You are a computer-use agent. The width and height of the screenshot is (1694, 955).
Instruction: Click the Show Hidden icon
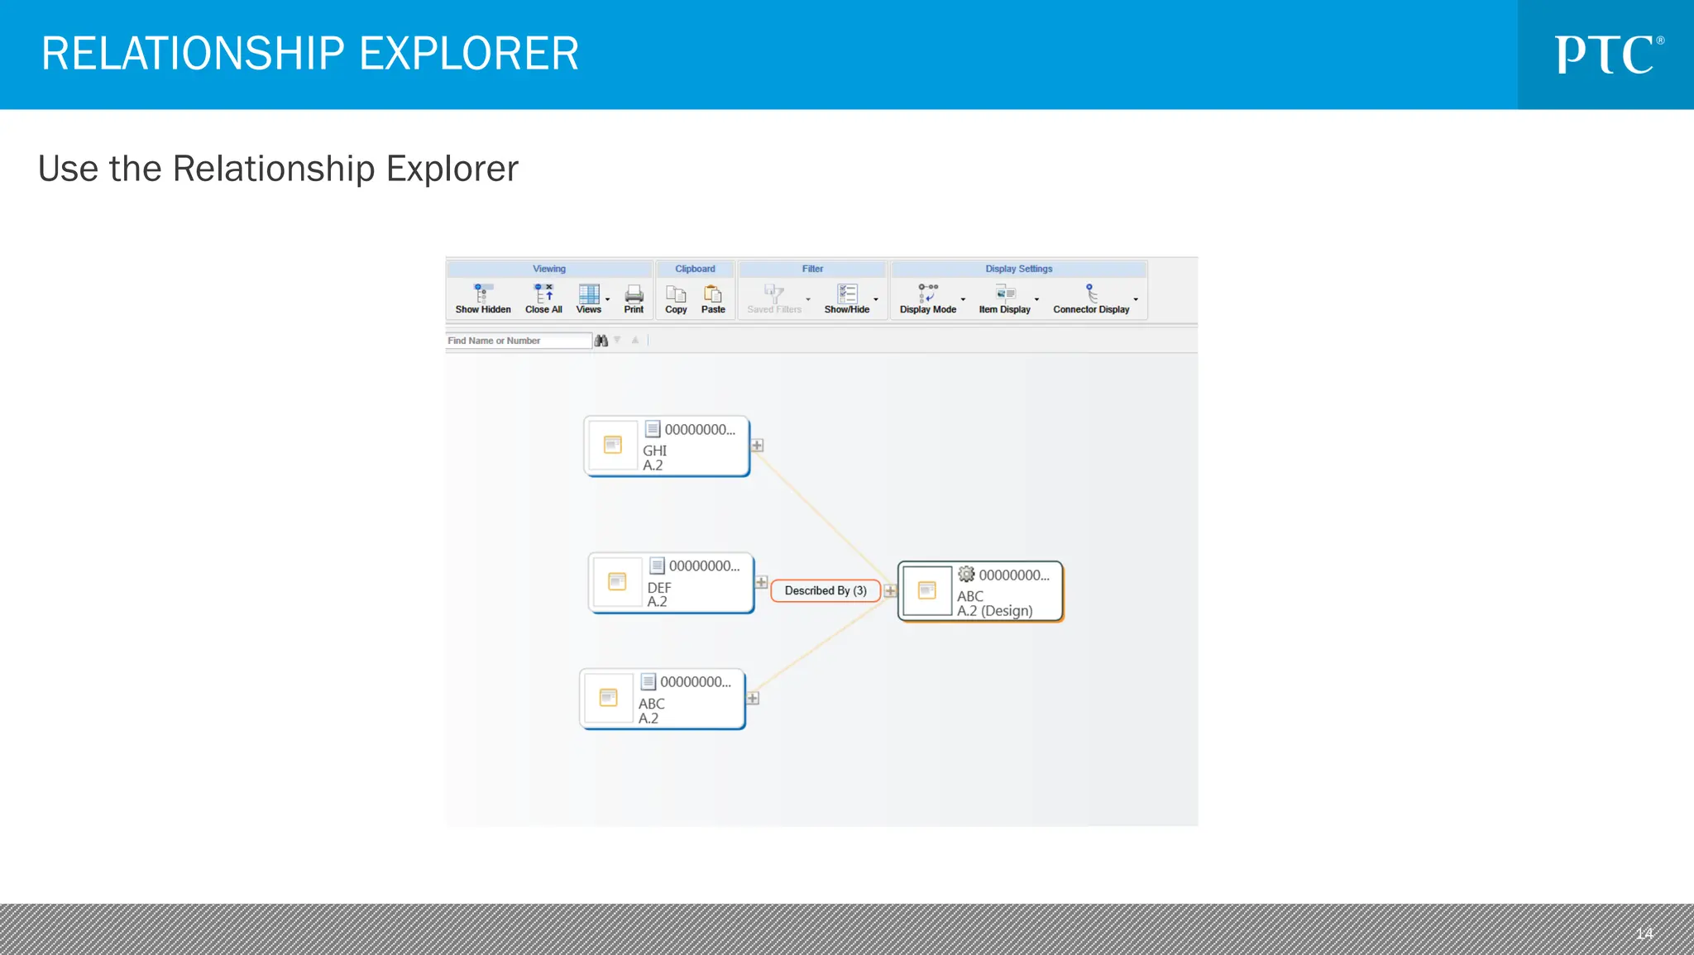click(482, 294)
